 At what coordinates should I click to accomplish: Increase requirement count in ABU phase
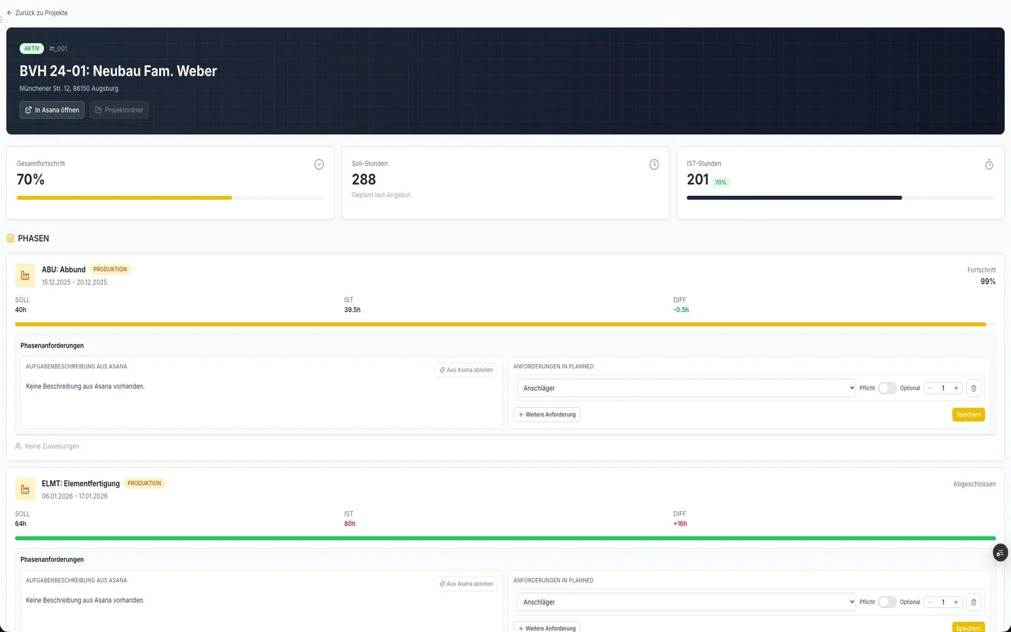pos(956,388)
